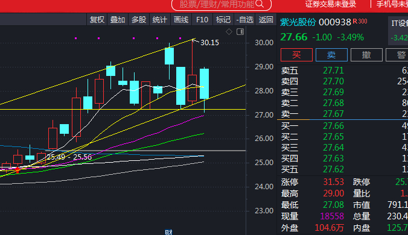Click 返回 to go back
This screenshot has height=235, width=408.
click(266, 20)
